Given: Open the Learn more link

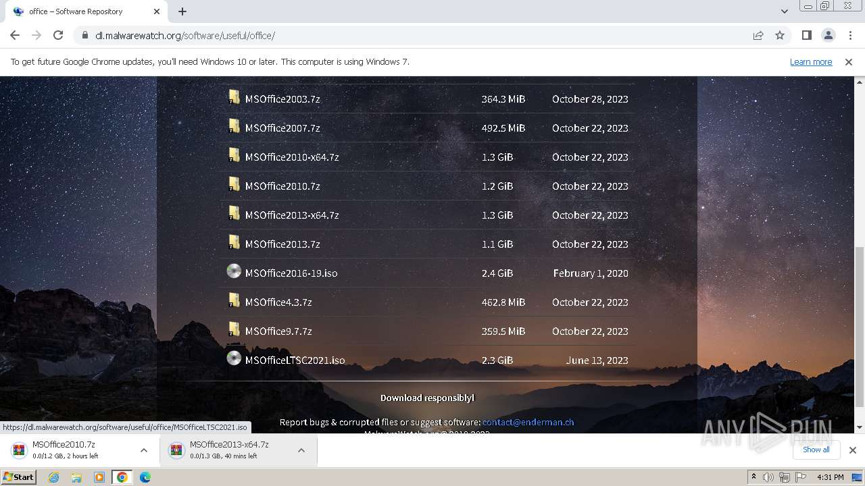Looking at the screenshot, I should tap(811, 61).
